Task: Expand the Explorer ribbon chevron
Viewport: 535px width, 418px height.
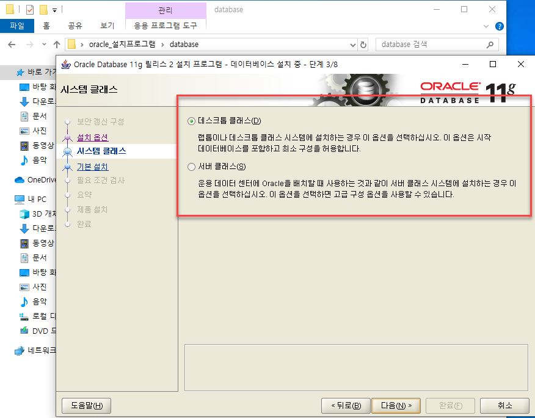Action: click(486, 26)
